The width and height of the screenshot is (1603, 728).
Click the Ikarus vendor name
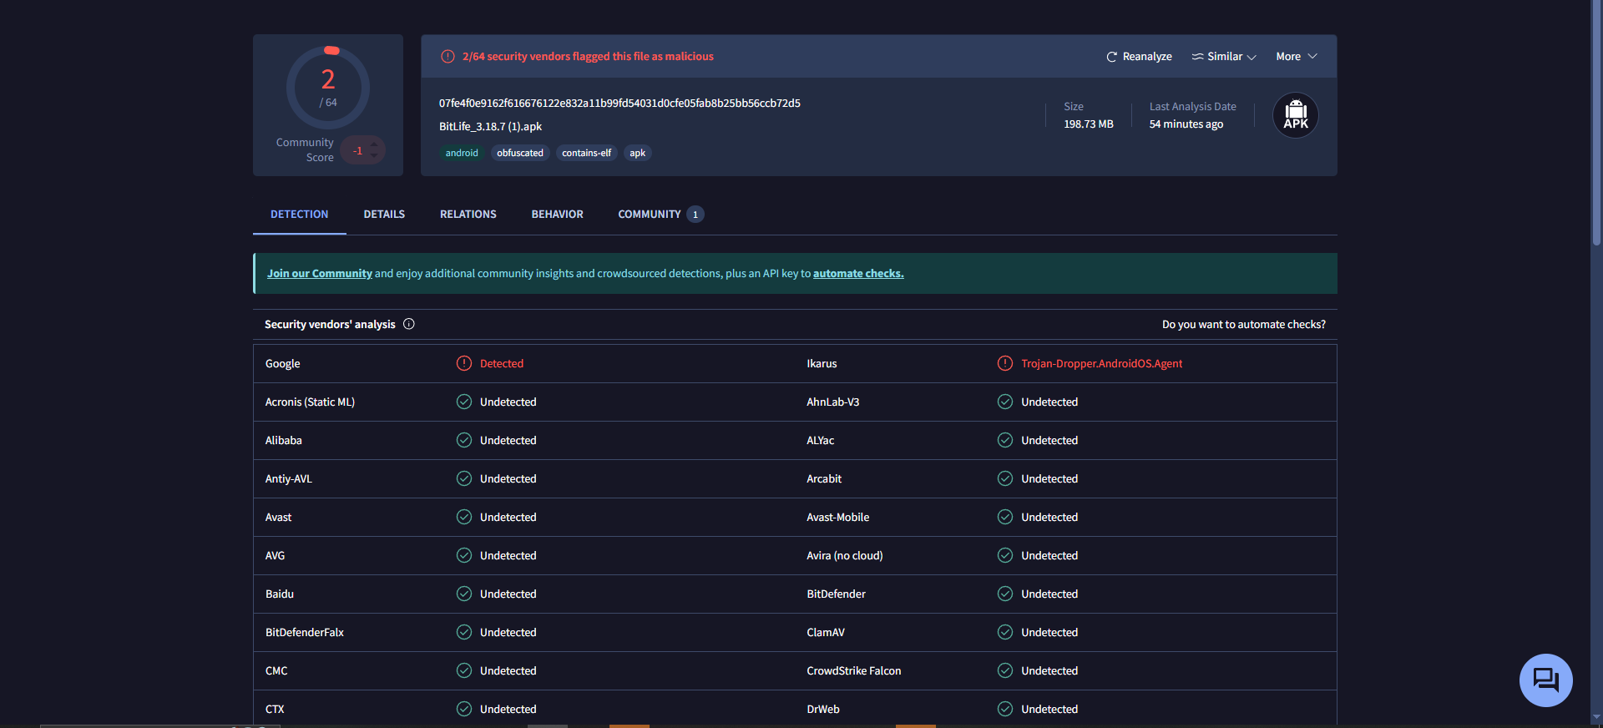tap(822, 364)
